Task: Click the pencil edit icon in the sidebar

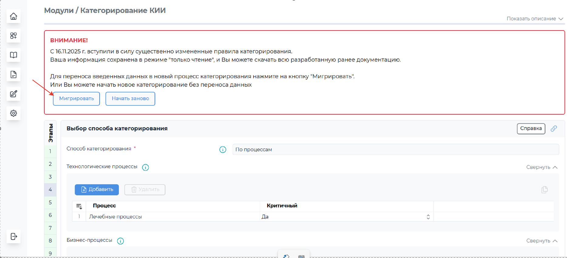Action: tap(14, 94)
